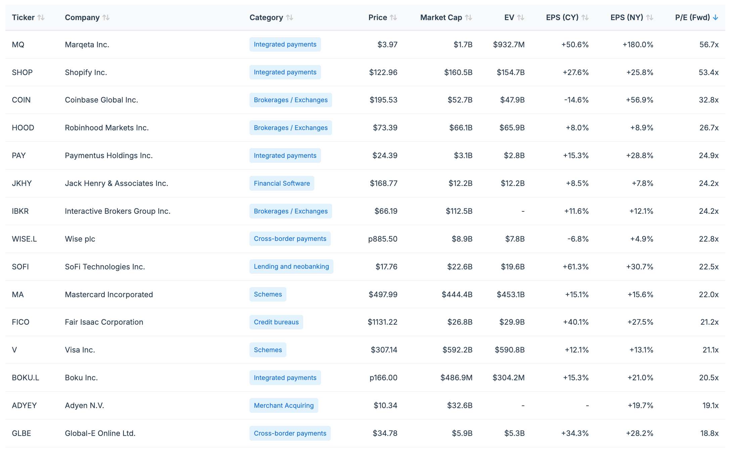This screenshot has width=734, height=451.
Task: Click the Market Cap column header text
Action: [x=441, y=17]
